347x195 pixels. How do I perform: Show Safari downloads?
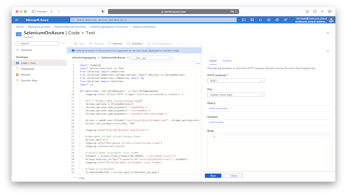(x=307, y=11)
